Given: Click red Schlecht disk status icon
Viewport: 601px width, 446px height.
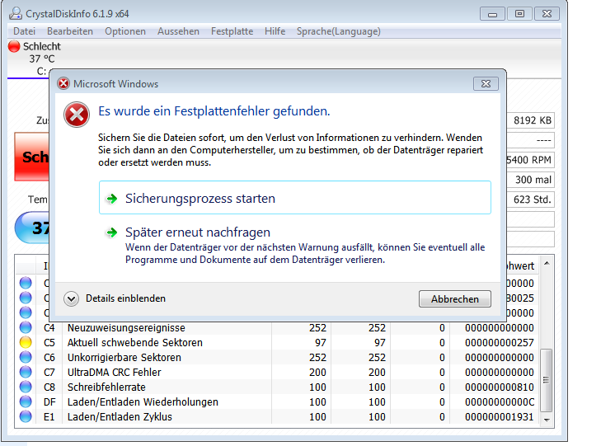Looking at the screenshot, I should (14, 46).
